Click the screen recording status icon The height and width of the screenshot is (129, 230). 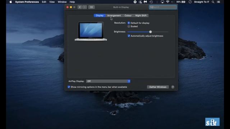[x=135, y=2]
